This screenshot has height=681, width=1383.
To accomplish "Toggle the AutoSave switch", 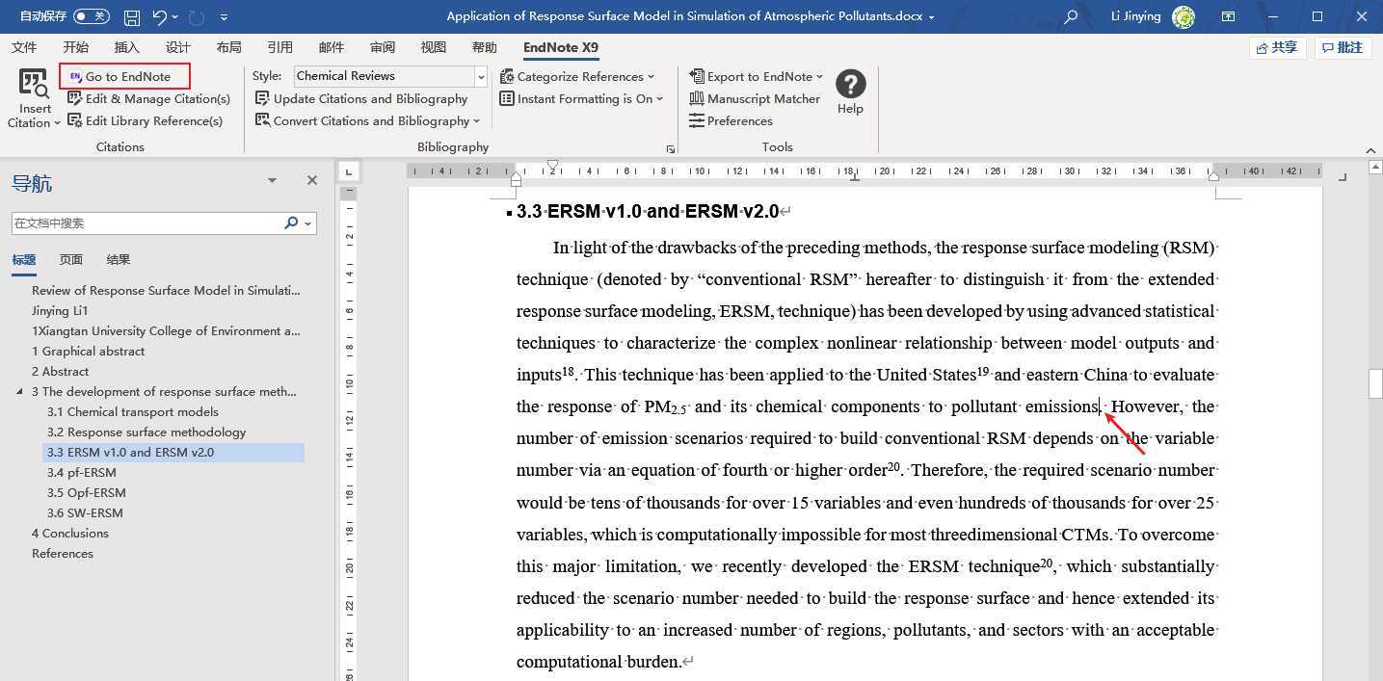I will 91,16.
